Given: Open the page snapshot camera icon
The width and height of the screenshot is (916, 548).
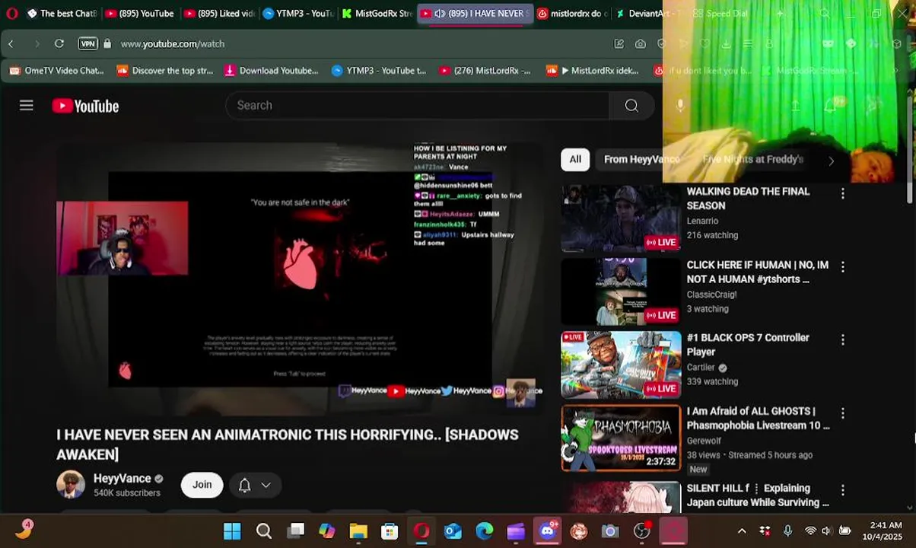Looking at the screenshot, I should [x=641, y=43].
